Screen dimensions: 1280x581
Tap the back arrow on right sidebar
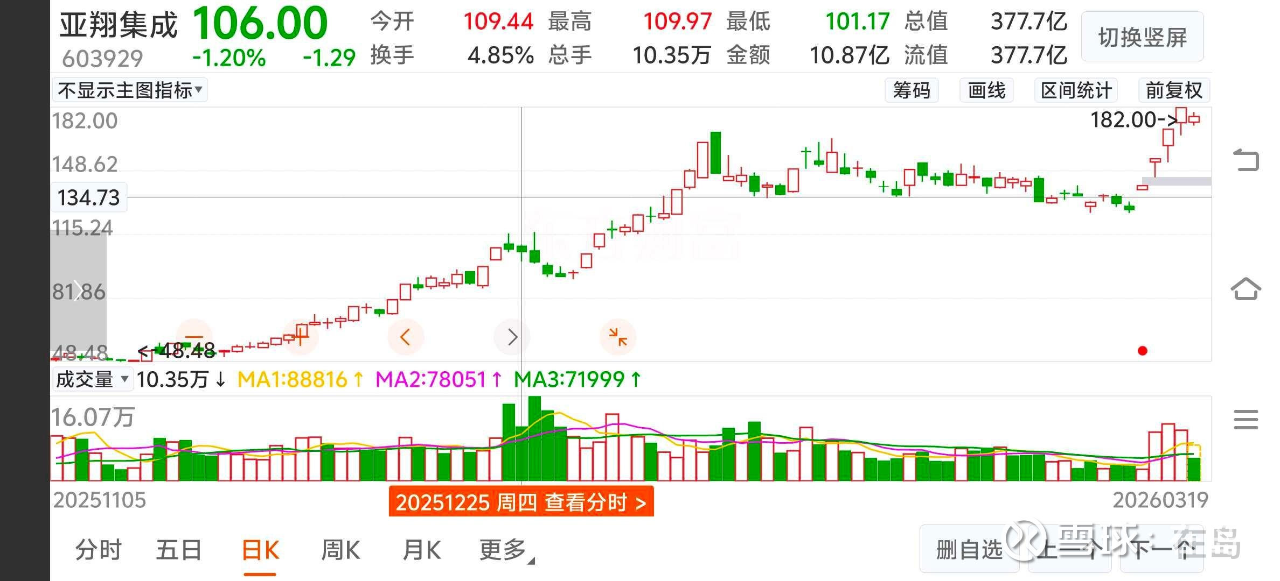[1246, 160]
